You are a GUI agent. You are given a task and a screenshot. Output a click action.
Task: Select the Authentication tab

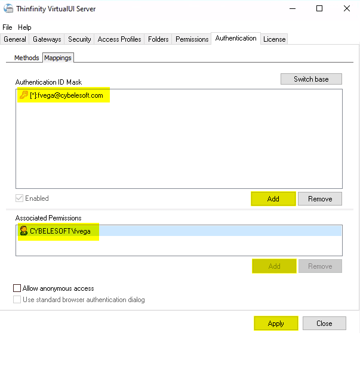coord(236,38)
